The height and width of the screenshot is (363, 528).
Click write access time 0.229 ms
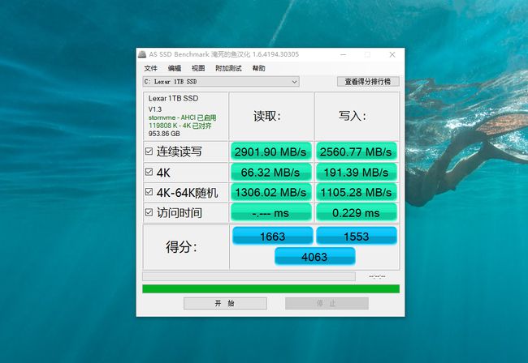tap(356, 212)
